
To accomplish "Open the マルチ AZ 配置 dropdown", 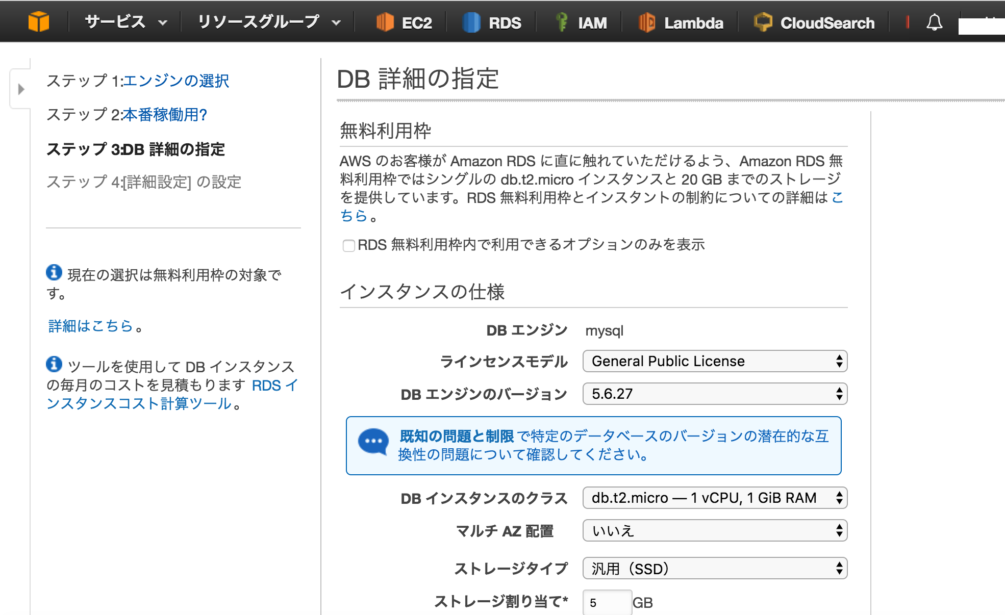I will tap(715, 531).
